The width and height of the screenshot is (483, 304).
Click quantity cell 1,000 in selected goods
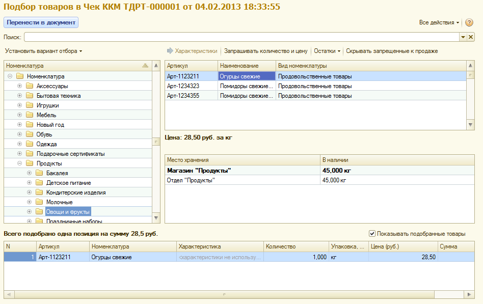[296, 257]
